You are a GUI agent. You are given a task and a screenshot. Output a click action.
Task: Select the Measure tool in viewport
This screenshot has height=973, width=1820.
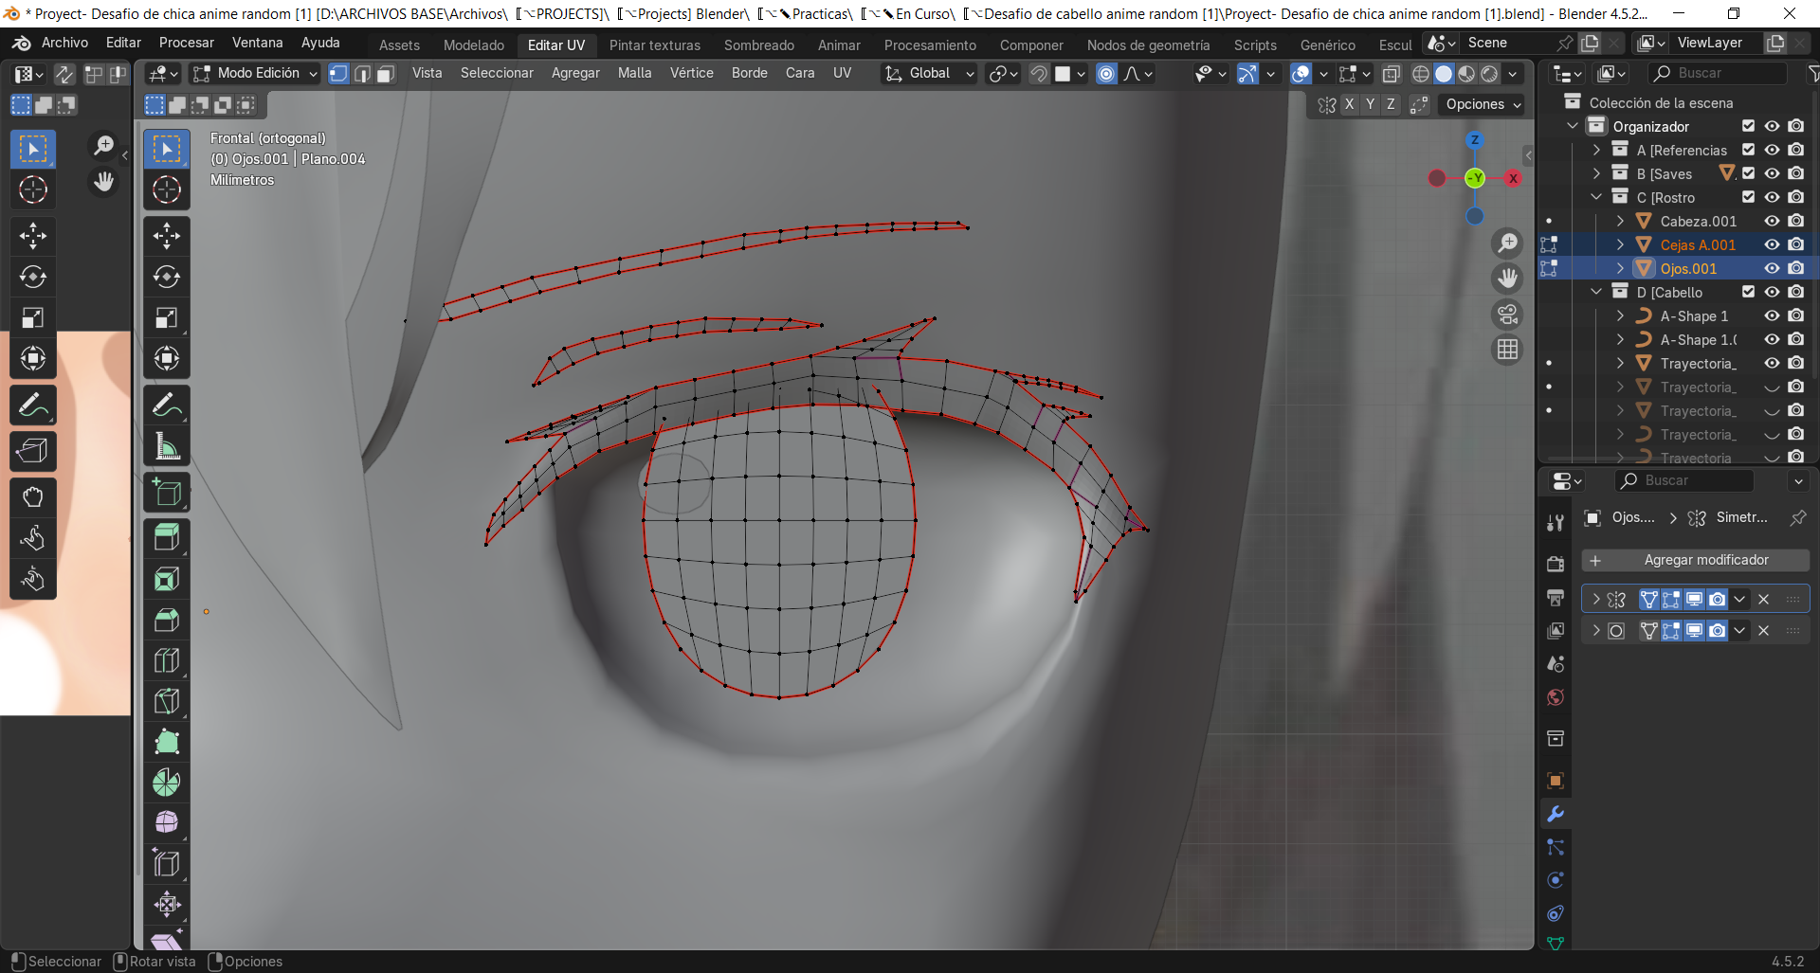click(x=167, y=447)
